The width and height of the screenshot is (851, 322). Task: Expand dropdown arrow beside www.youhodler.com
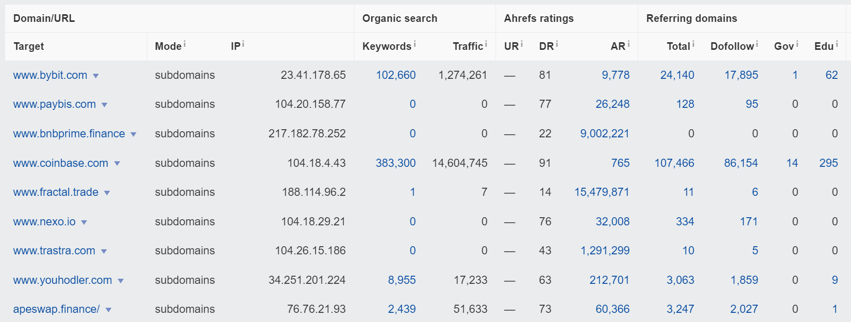coord(121,281)
